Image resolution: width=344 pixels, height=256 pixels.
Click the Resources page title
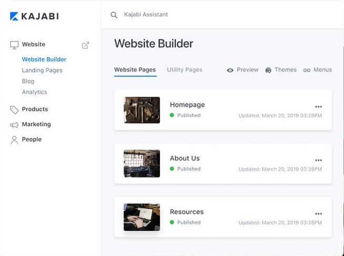coord(187,212)
